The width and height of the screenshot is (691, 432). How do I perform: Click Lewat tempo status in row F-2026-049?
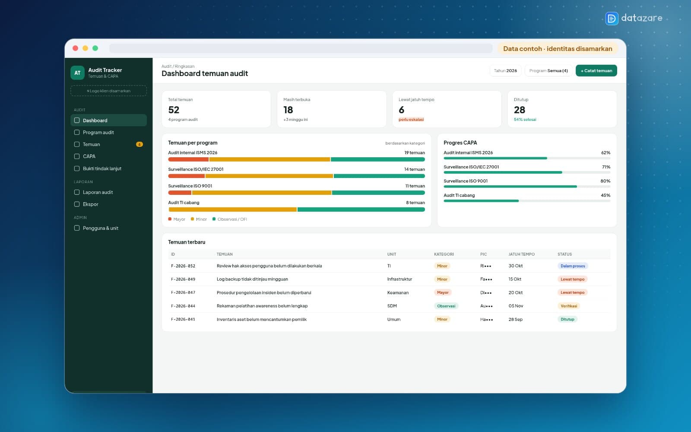coord(572,279)
